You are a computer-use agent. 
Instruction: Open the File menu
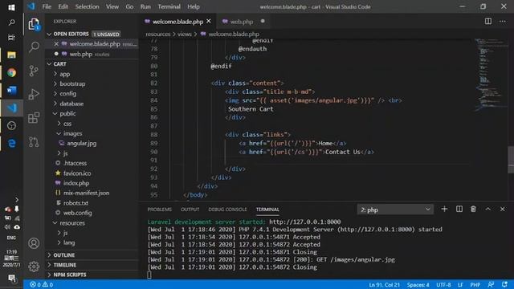(47, 6)
